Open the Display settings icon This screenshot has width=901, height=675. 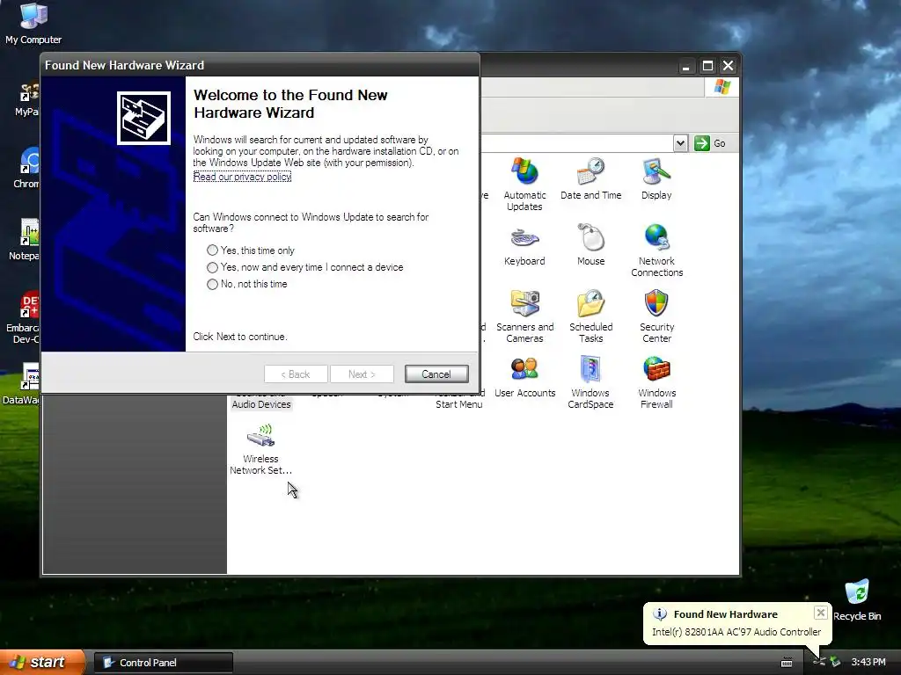click(656, 178)
